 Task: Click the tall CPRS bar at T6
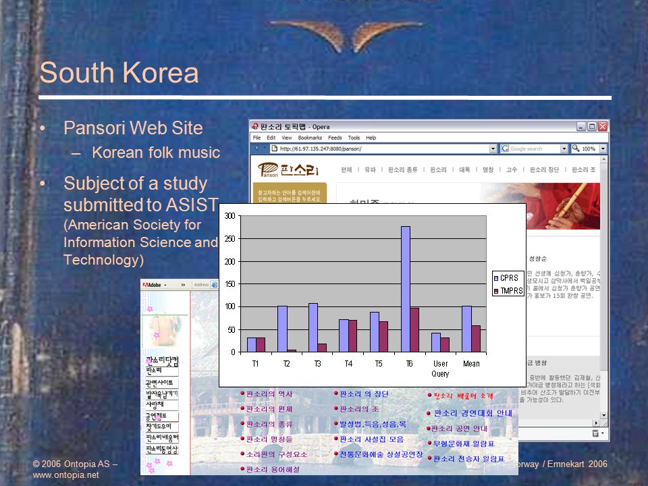406,289
